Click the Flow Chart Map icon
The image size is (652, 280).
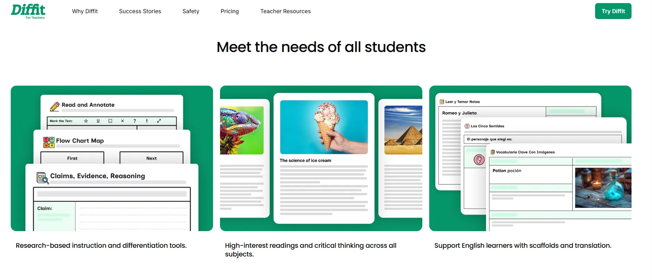coord(49,142)
